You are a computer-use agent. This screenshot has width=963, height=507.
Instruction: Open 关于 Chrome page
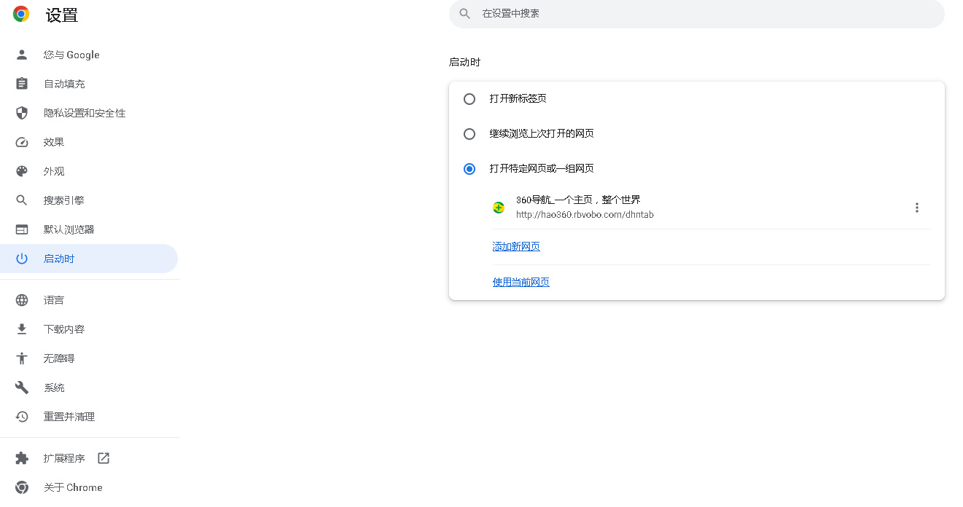89,487
